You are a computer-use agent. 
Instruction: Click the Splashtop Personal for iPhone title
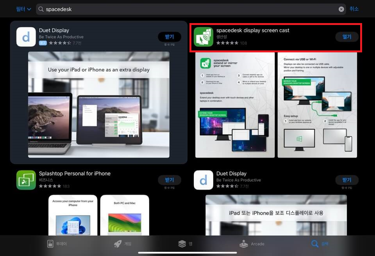point(75,174)
